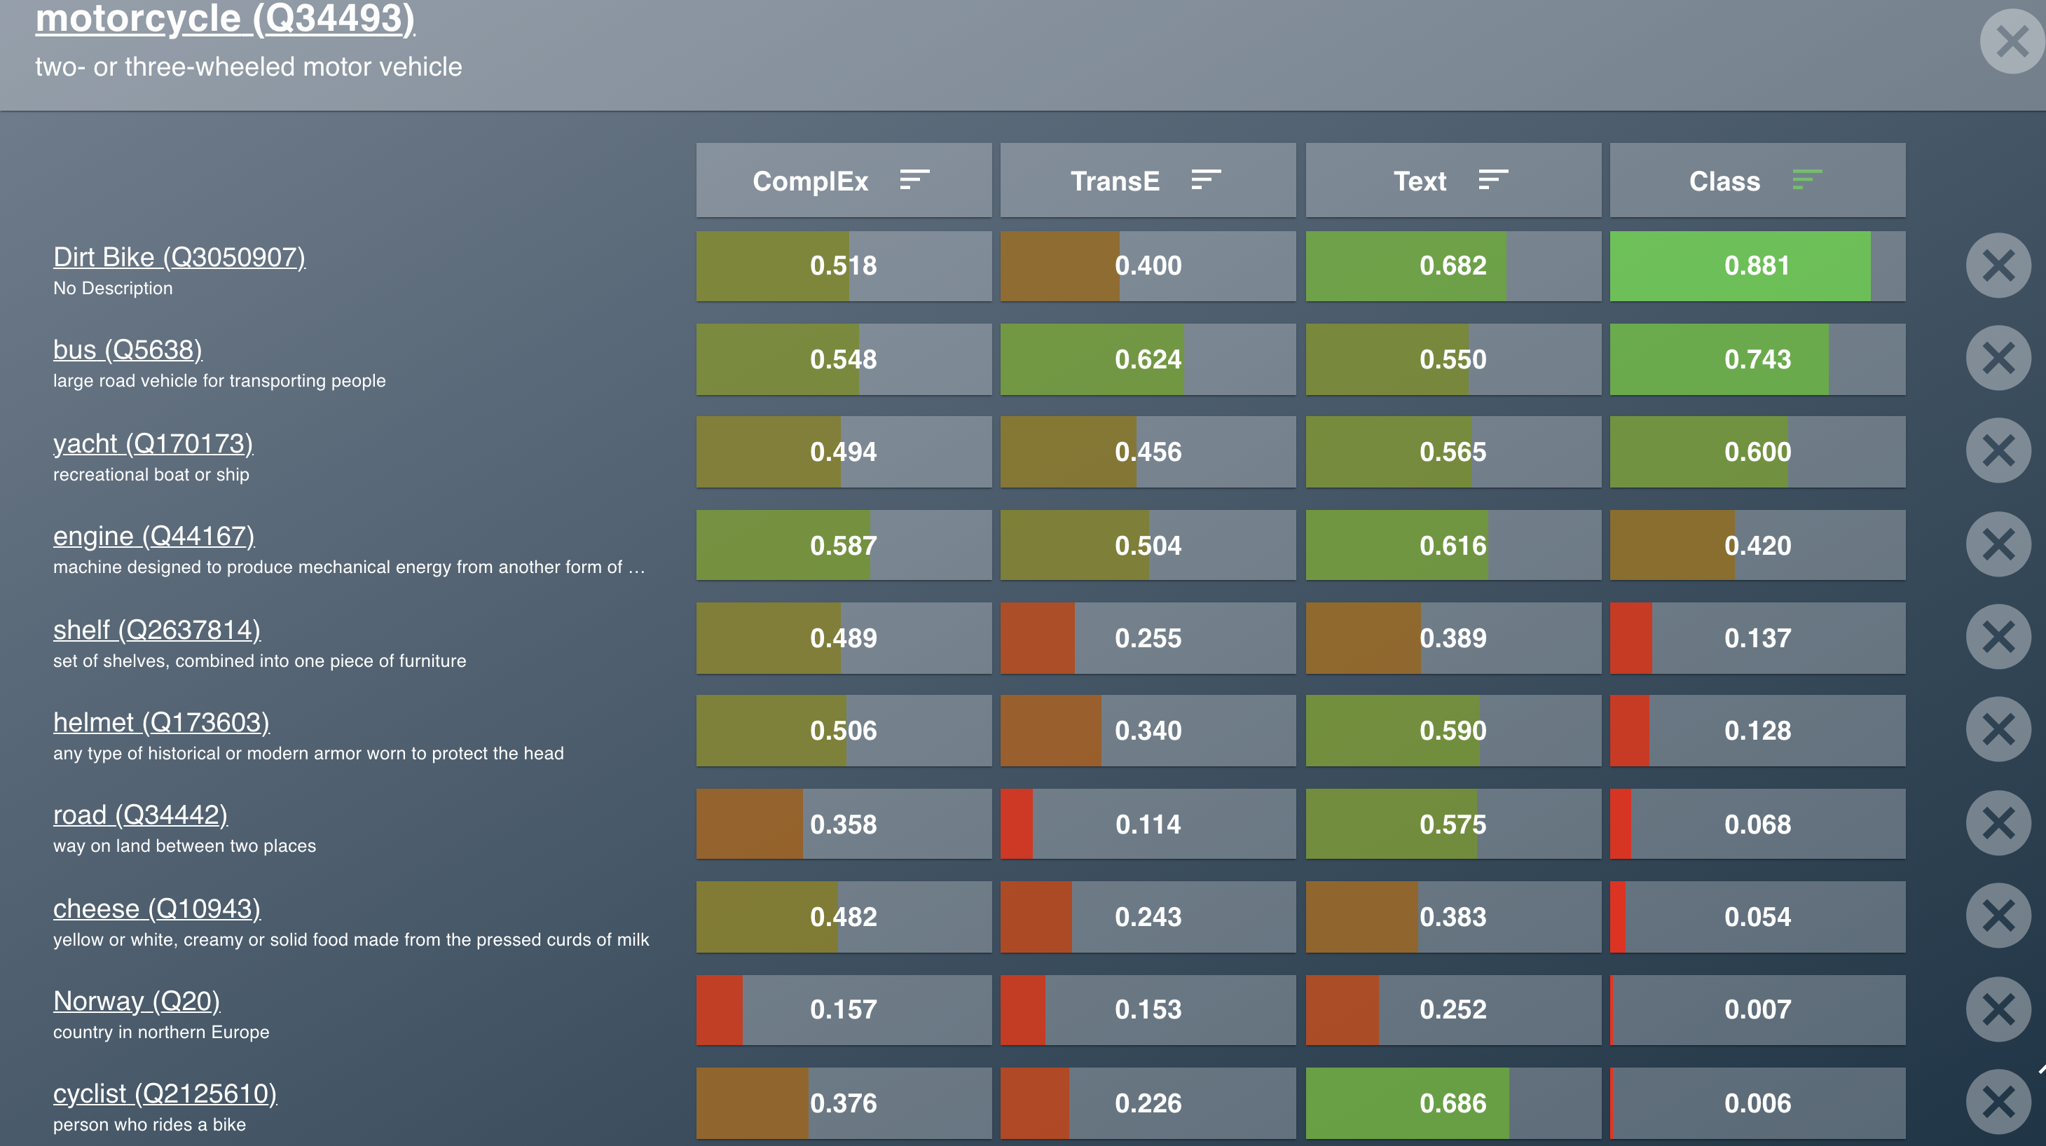This screenshot has height=1146, width=2046.
Task: Select the TransE column header label
Action: point(1115,181)
